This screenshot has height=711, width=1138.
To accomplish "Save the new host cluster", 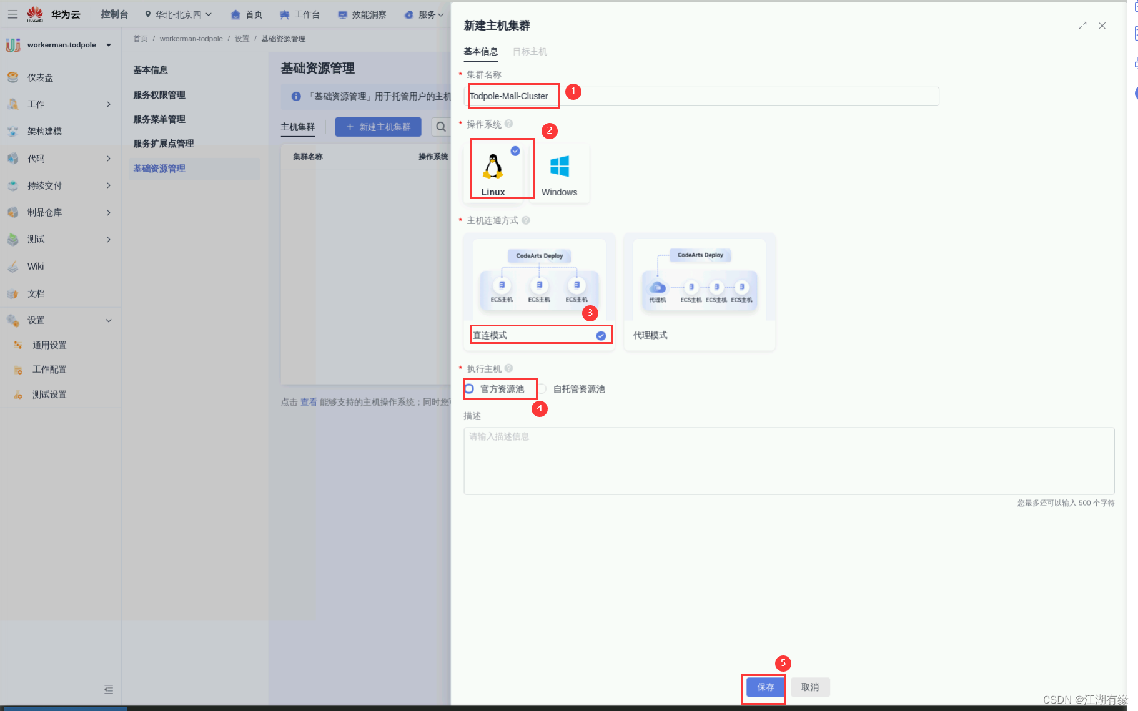I will click(x=763, y=687).
